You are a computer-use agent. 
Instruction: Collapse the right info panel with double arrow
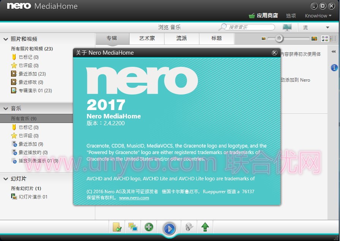coord(334,52)
